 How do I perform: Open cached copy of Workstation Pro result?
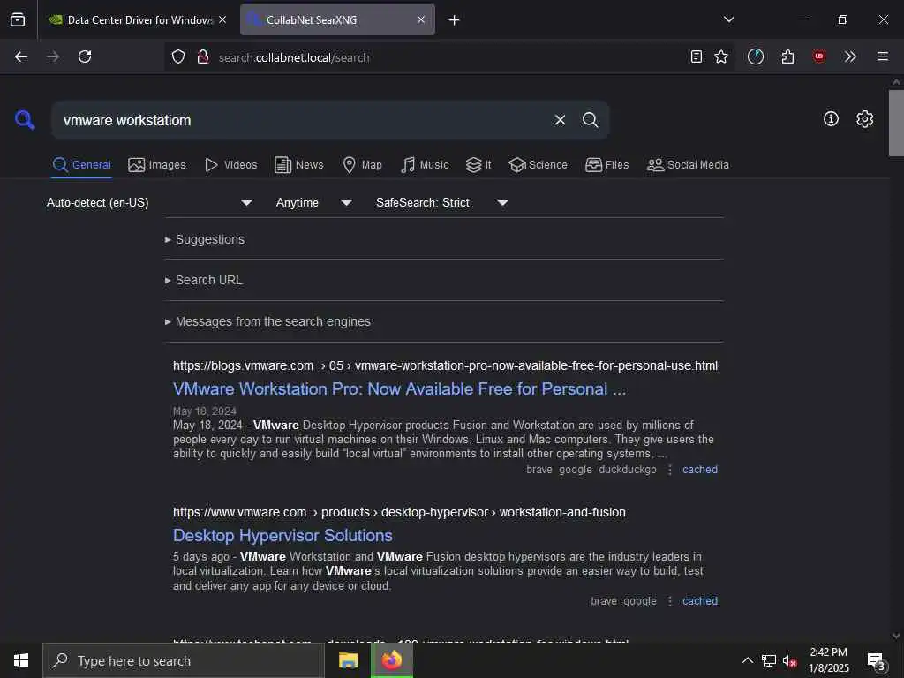click(x=700, y=470)
